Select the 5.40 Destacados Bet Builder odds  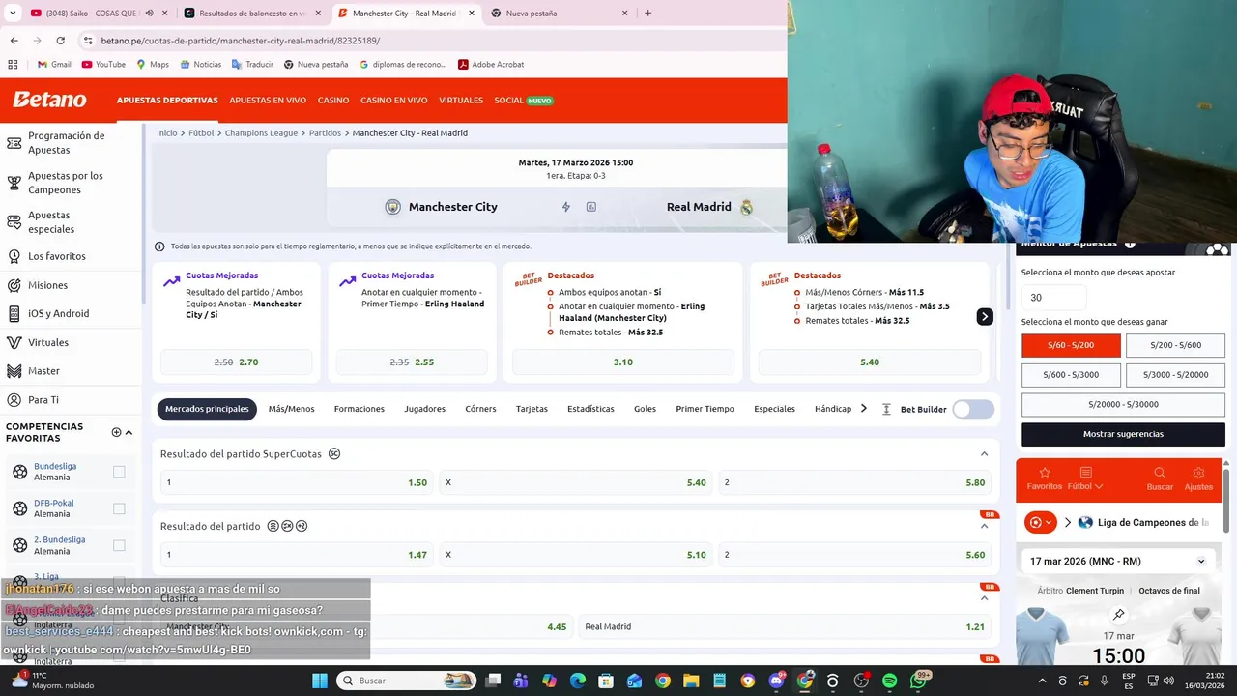[870, 362]
